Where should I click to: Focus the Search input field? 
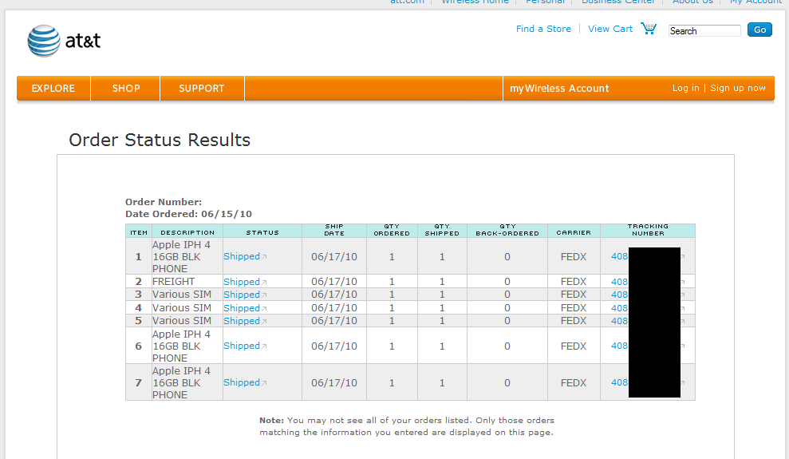click(704, 30)
